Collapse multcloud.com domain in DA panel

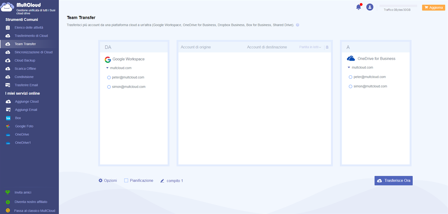pyautogui.click(x=107, y=68)
